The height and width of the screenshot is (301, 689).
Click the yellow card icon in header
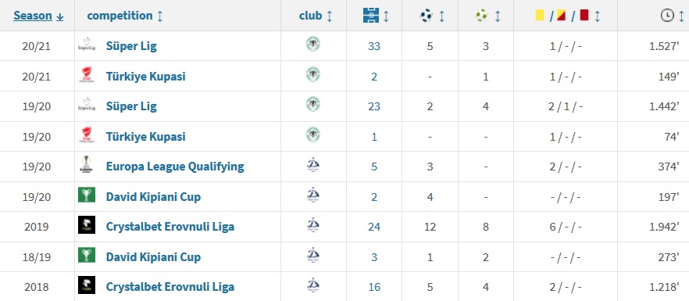(540, 16)
